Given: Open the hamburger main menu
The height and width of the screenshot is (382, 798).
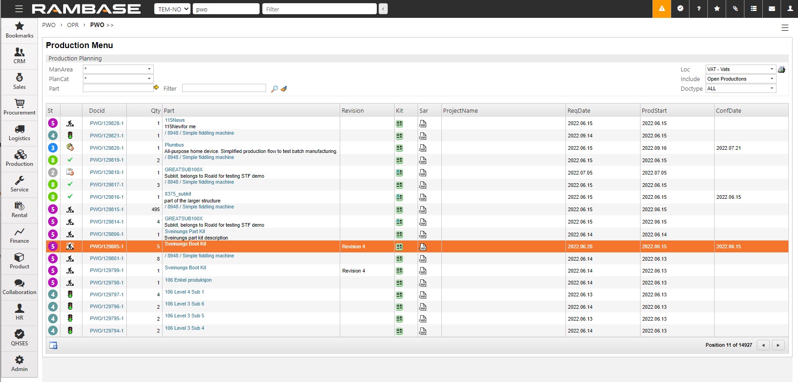Looking at the screenshot, I should point(19,9).
